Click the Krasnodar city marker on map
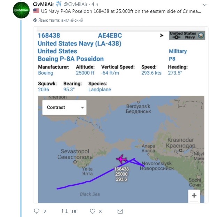The height and width of the screenshot is (217, 213). (181, 151)
